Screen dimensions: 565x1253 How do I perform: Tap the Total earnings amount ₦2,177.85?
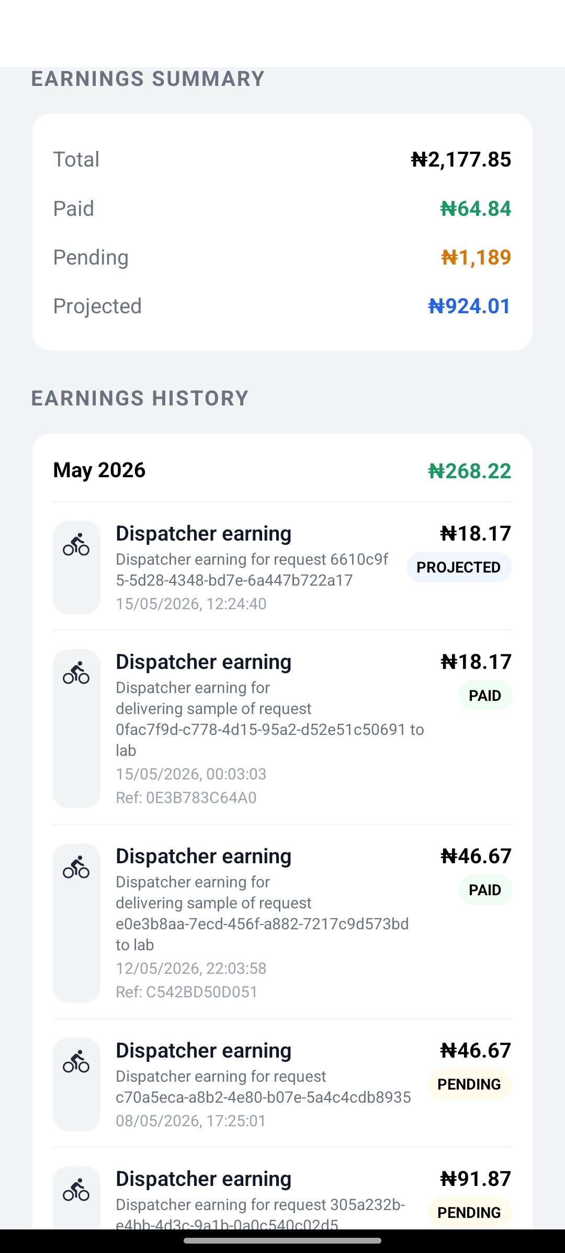[461, 160]
